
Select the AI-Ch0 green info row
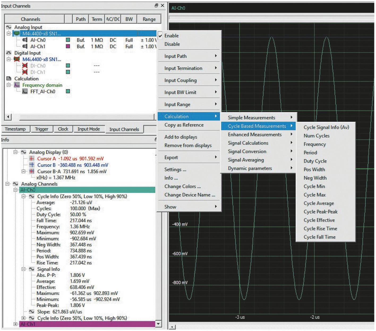click(87, 190)
